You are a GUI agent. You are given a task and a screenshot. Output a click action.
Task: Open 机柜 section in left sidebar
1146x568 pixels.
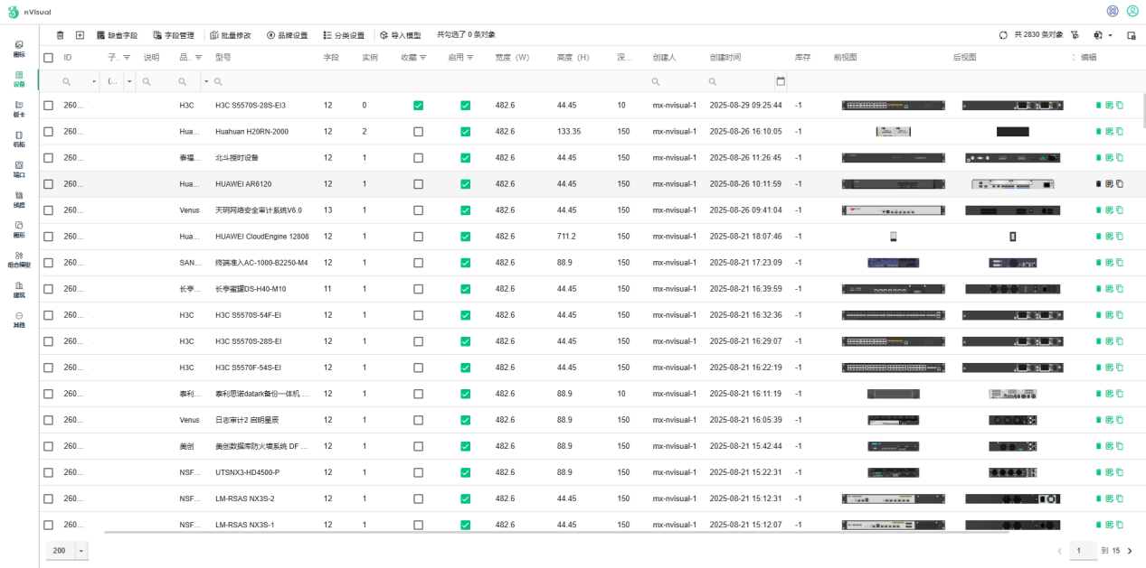point(19,139)
